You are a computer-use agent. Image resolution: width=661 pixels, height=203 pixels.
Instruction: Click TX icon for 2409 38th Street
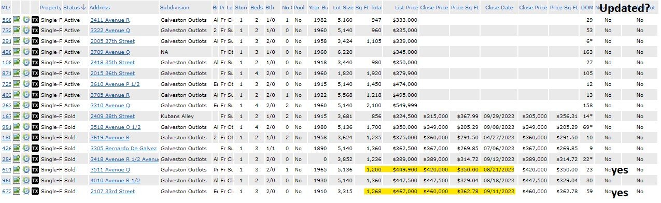(35, 117)
